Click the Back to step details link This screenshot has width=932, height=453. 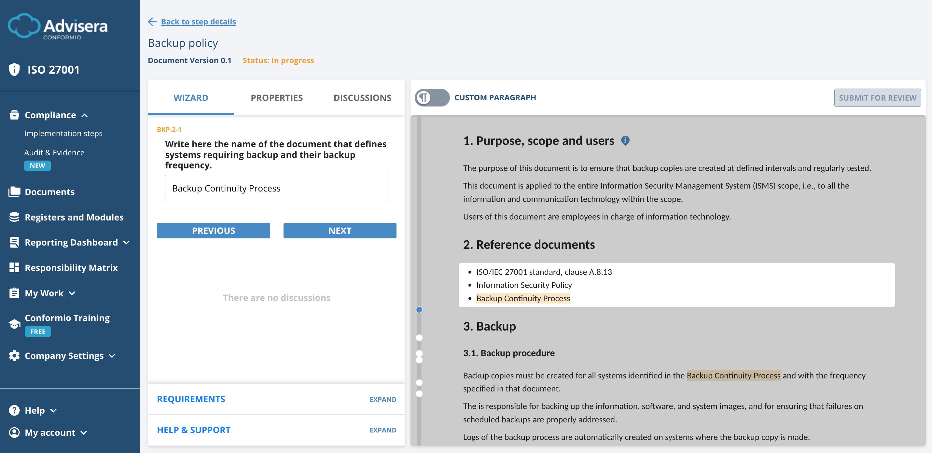coord(198,22)
